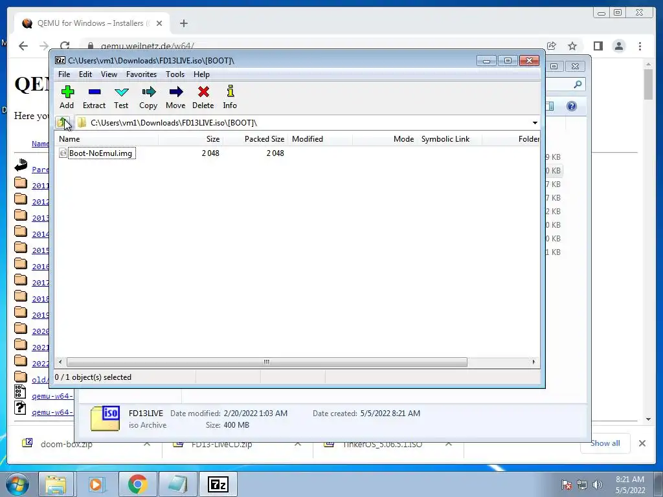Screen dimensions: 663x497
Task: Click the '0 / 1 object(s) selected' status text
Action: [x=93, y=377]
